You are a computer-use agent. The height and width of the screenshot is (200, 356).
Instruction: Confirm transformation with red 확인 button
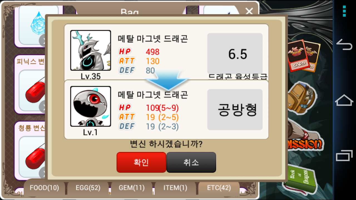(141, 162)
